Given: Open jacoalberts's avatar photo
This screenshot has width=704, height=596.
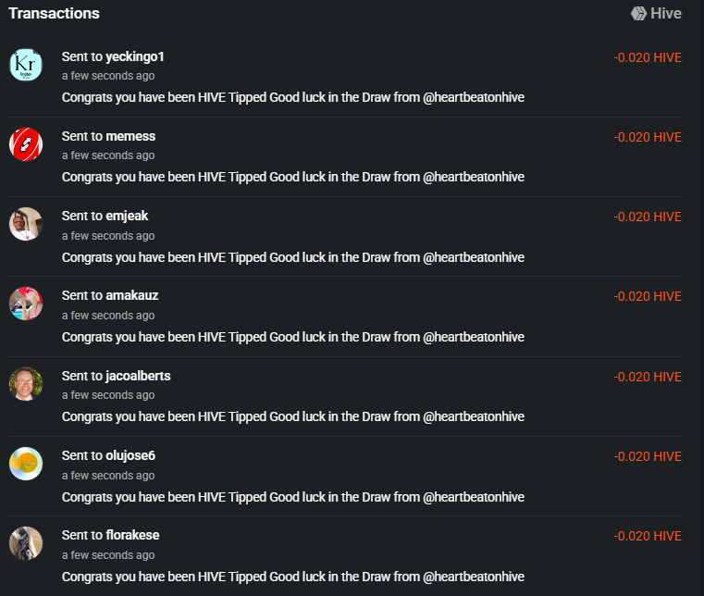Looking at the screenshot, I should 26,384.
